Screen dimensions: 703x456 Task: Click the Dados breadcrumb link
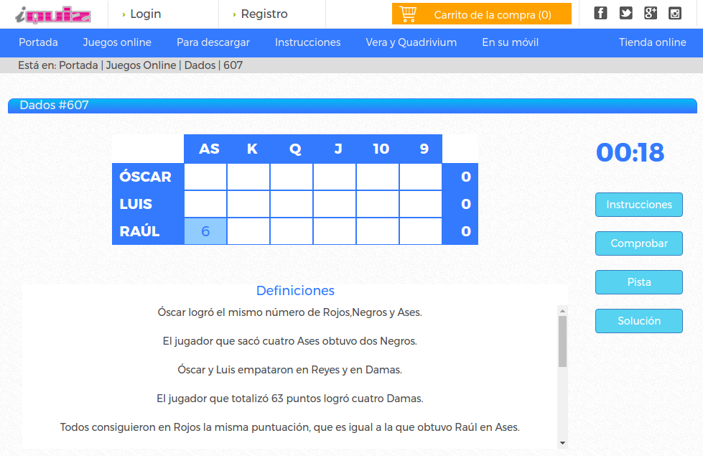[x=200, y=65]
